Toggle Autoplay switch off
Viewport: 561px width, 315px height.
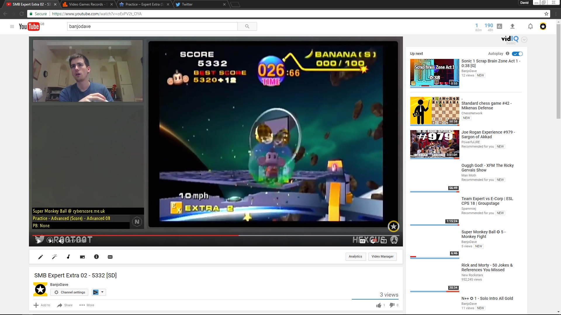(x=517, y=54)
